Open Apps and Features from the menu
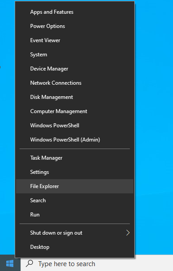This screenshot has width=173, height=271. point(75,12)
